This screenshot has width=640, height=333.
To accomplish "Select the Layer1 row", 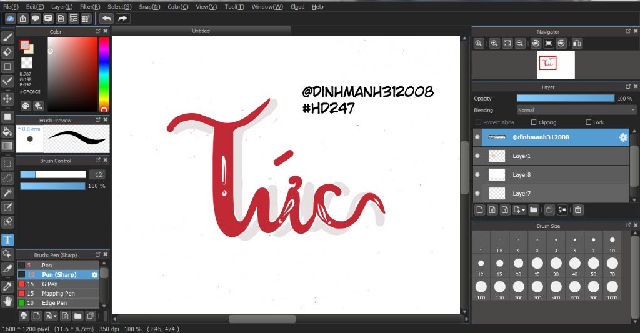I will [552, 156].
